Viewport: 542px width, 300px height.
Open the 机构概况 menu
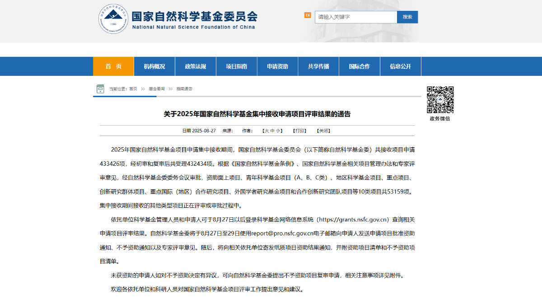(x=154, y=66)
